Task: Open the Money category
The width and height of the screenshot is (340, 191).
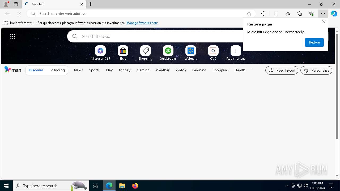Action: tap(125, 70)
